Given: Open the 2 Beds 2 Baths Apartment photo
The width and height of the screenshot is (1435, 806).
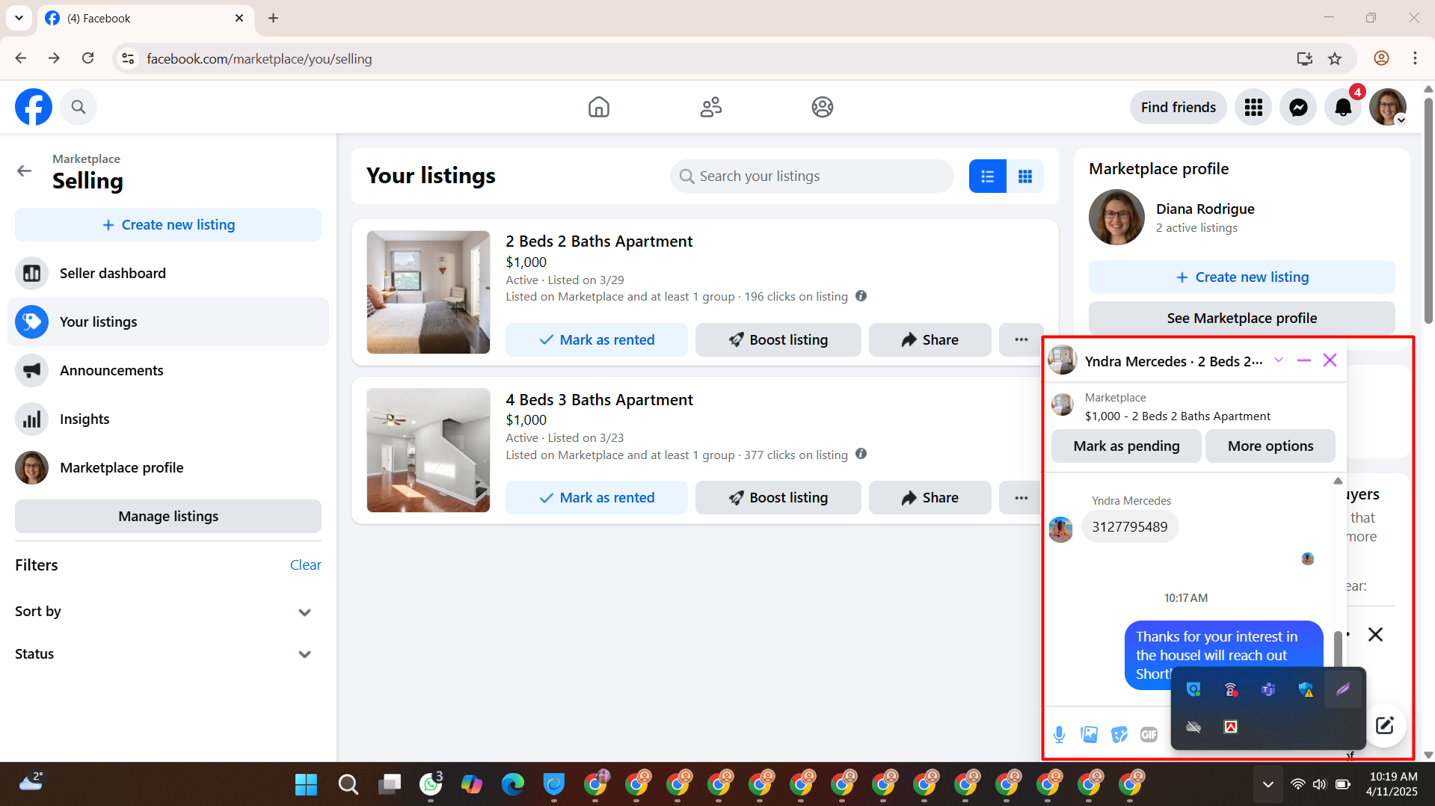Looking at the screenshot, I should pos(428,292).
